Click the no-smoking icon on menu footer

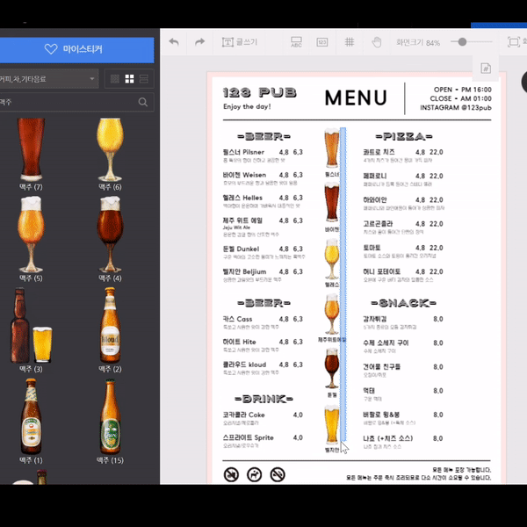(231, 475)
